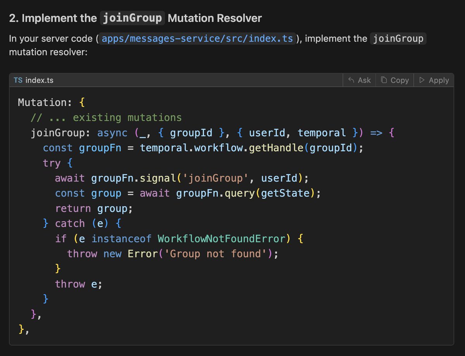465x356 pixels.
Task: Click the '2. Implement the joinGroup Mutation Resolver' heading
Action: [135, 18]
